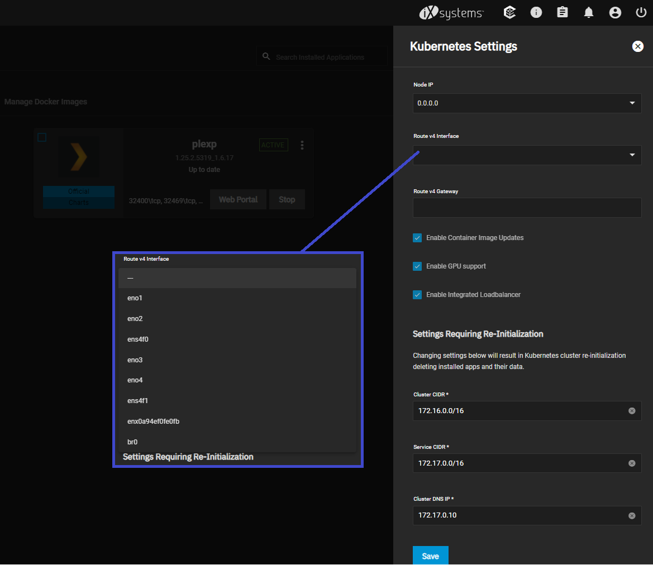Screen dimensions: 653x565
Task: Select eno1 from interface list
Action: coord(237,298)
